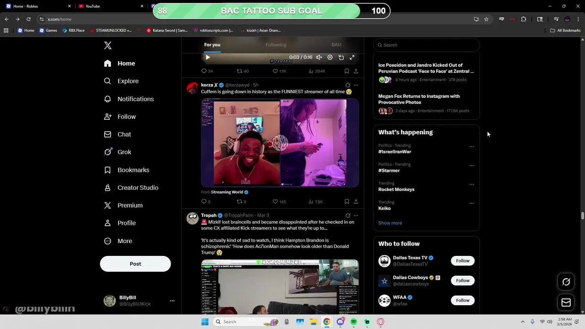The height and width of the screenshot is (329, 585).
Task: Open video settings gear icon
Action: (330, 58)
